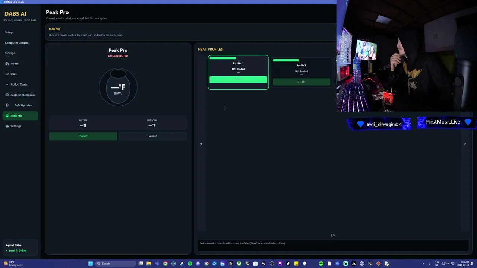Viewport: 477px width, 268px height.
Task: Select the Profile 2 heat profile card
Action: [301, 73]
